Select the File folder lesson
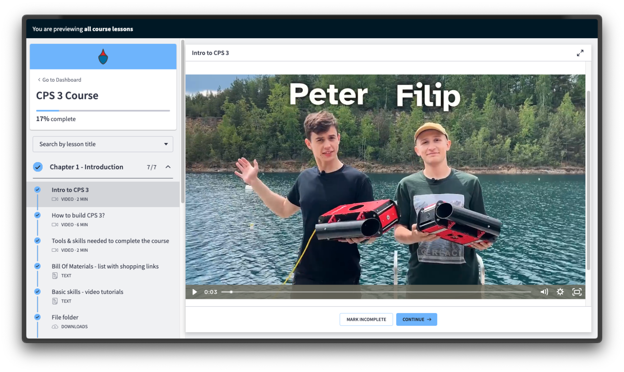The image size is (624, 372). (65, 318)
